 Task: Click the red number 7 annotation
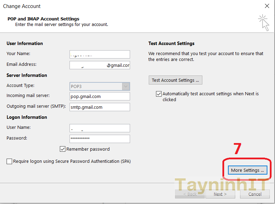pos(237,149)
